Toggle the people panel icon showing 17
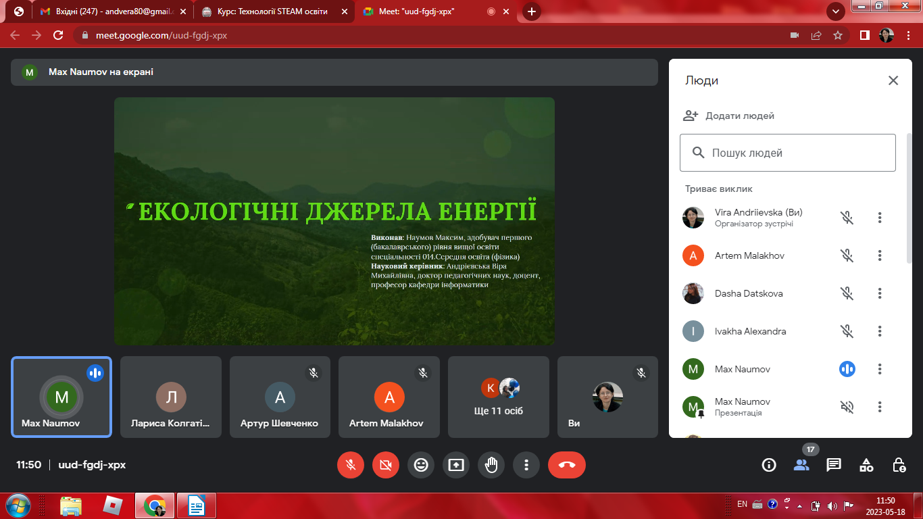 (801, 465)
